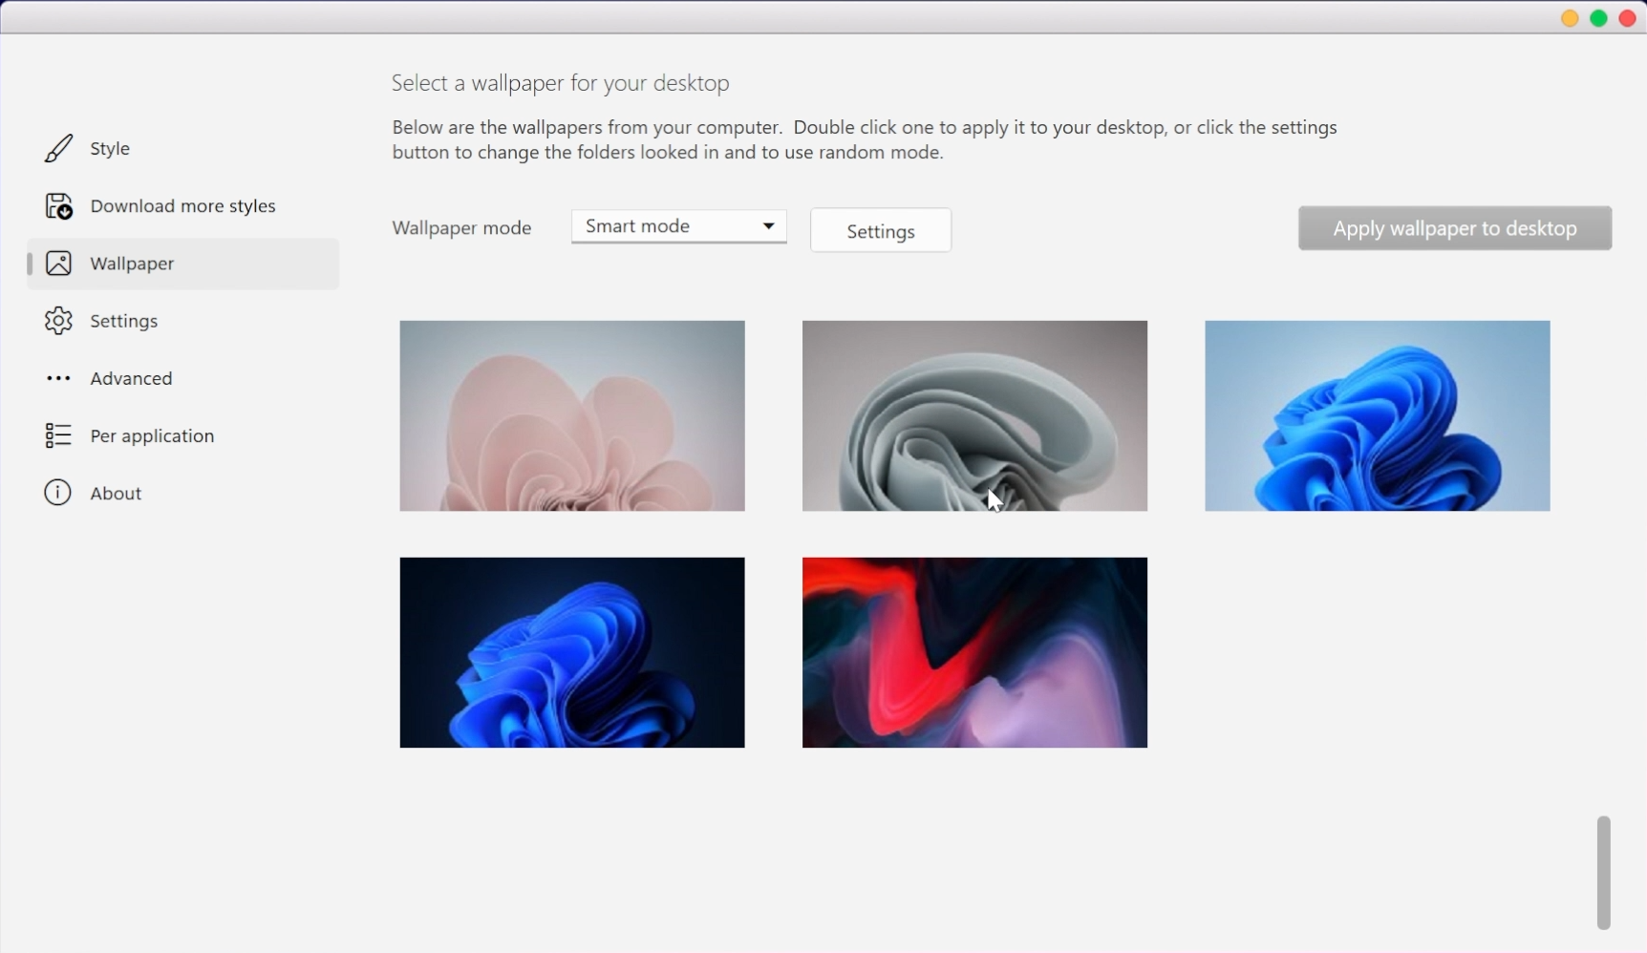Screen dimensions: 1647x953
Task: Click the vertical scrollbar thumb
Action: [x=1603, y=871]
